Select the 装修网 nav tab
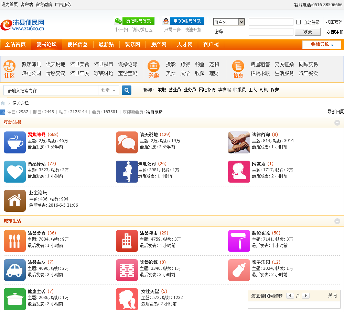The width and height of the screenshot is (344, 312). (132, 44)
